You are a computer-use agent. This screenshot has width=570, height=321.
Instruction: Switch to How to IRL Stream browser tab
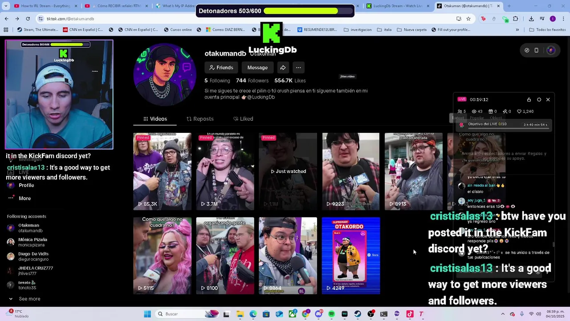45,6
